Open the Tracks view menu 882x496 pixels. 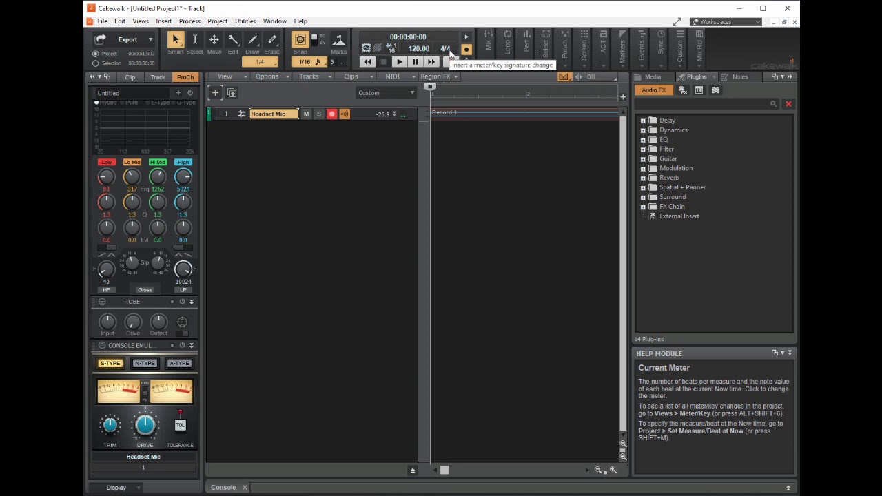(313, 77)
